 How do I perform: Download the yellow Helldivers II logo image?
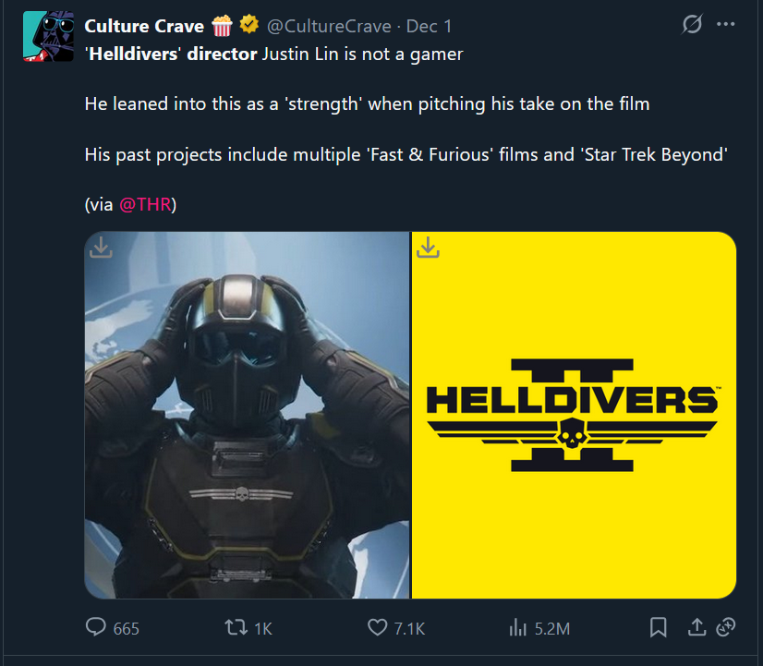(x=428, y=248)
